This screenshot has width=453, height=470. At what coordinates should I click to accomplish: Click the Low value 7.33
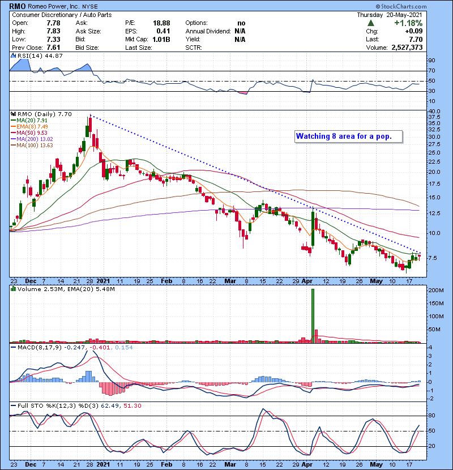coord(53,39)
